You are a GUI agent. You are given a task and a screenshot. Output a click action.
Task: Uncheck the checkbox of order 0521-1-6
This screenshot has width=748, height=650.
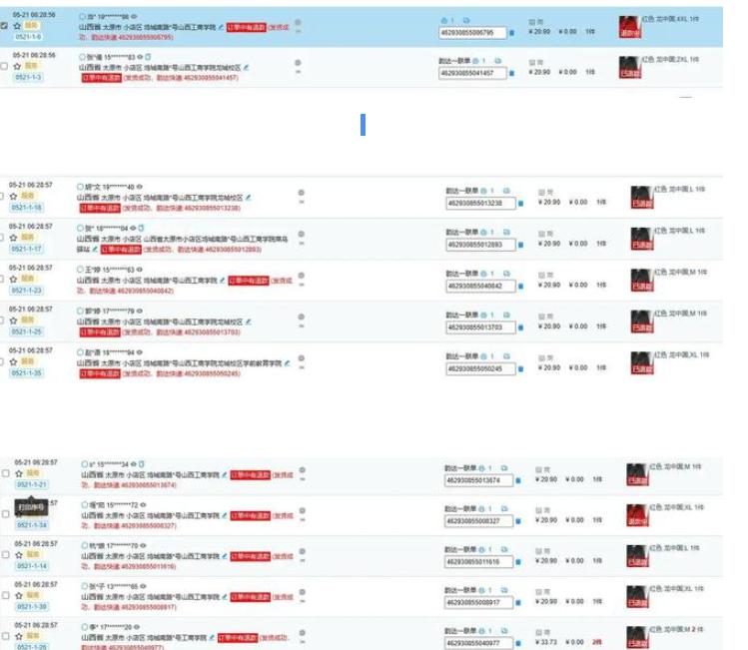point(4,26)
